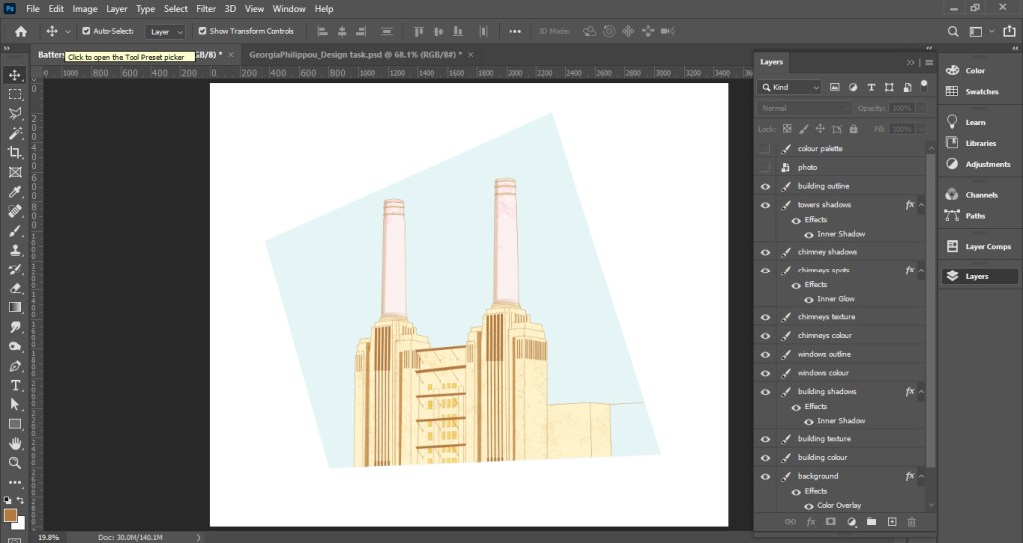1023x543 pixels.
Task: Click the foreground color swatch
Action: [x=10, y=516]
